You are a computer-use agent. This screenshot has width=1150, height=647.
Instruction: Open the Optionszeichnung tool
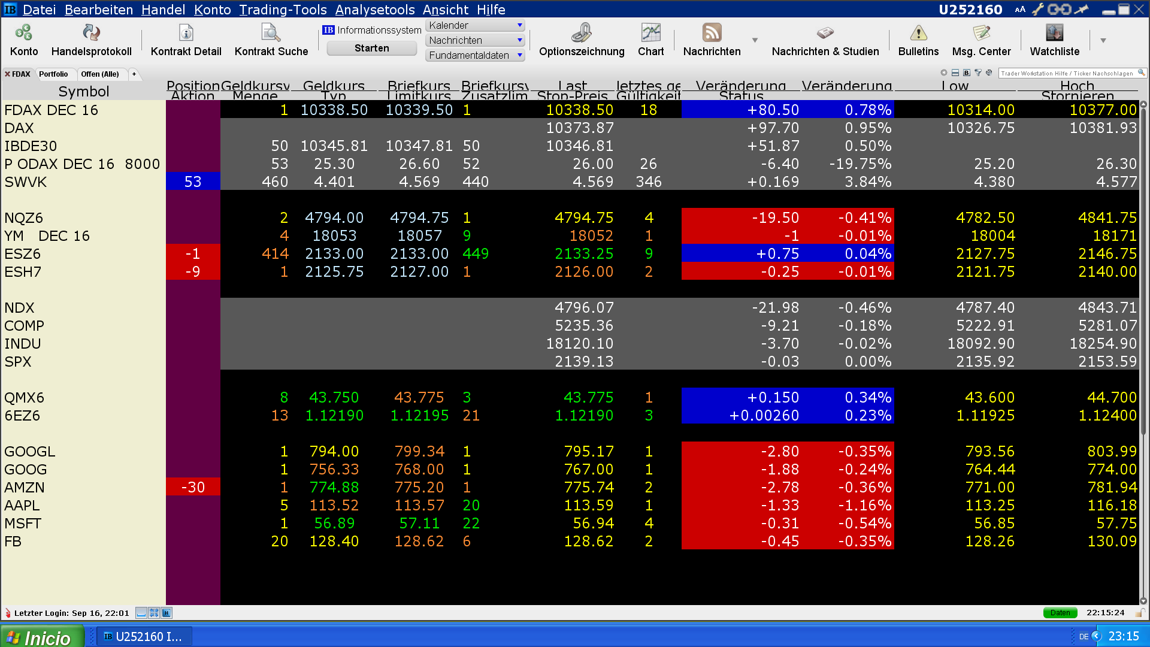point(581,33)
